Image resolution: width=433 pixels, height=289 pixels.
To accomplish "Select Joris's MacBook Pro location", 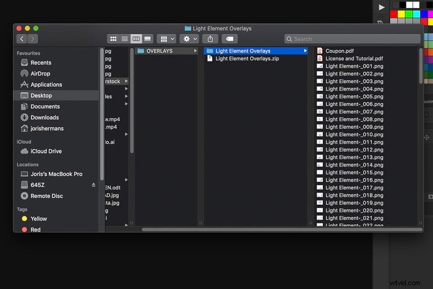I will 56,174.
